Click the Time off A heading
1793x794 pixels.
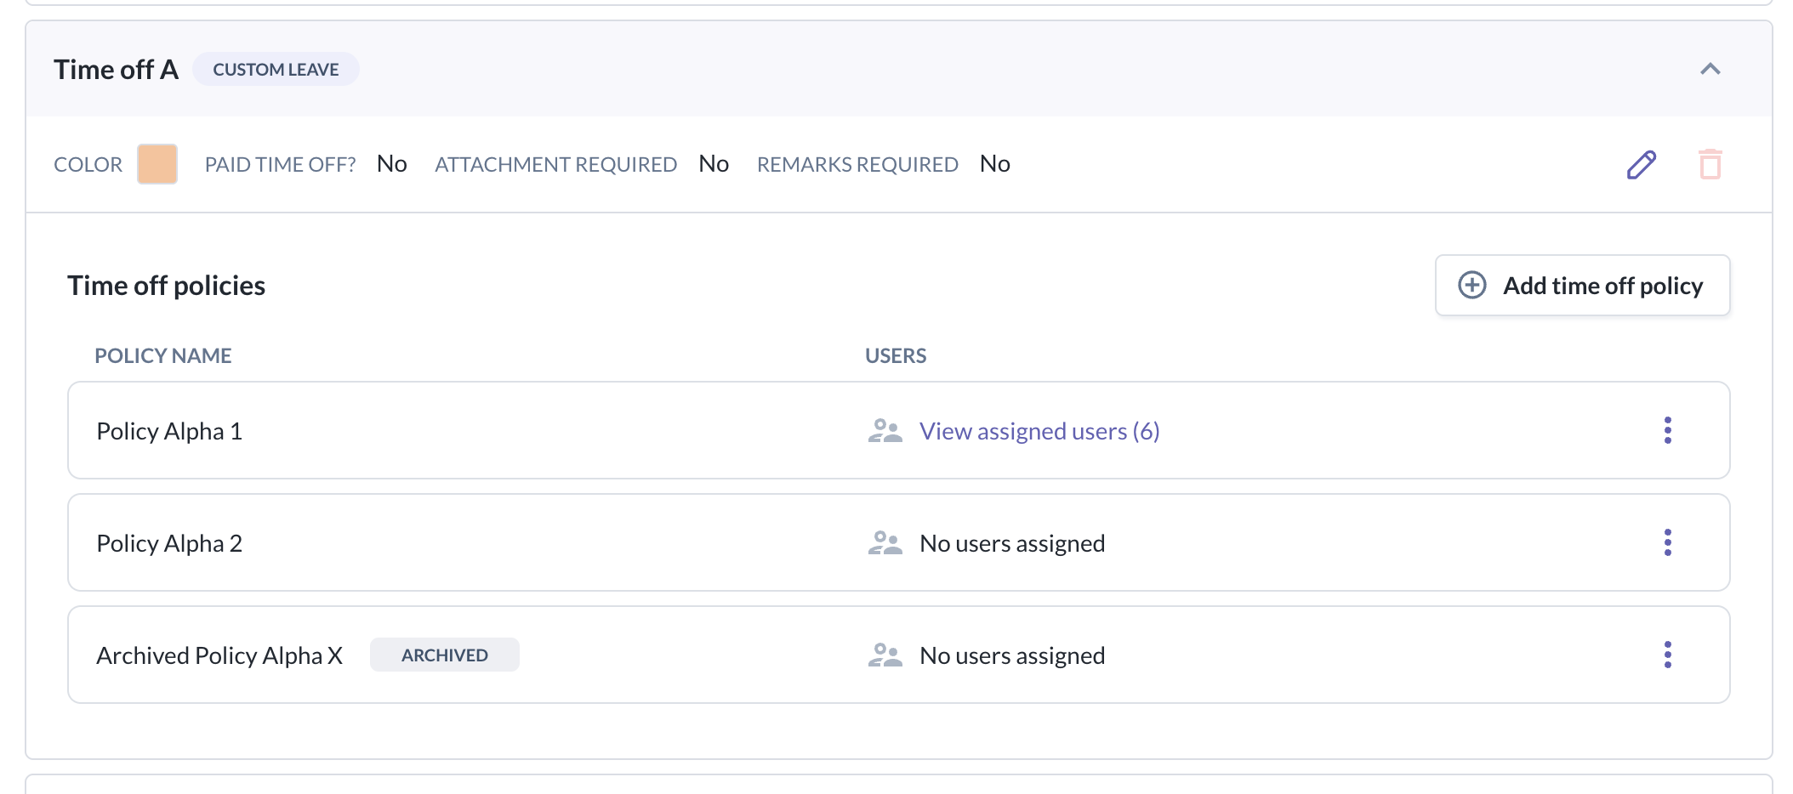pyautogui.click(x=116, y=70)
